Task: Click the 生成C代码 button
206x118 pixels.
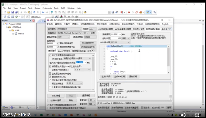Action: [106, 77]
